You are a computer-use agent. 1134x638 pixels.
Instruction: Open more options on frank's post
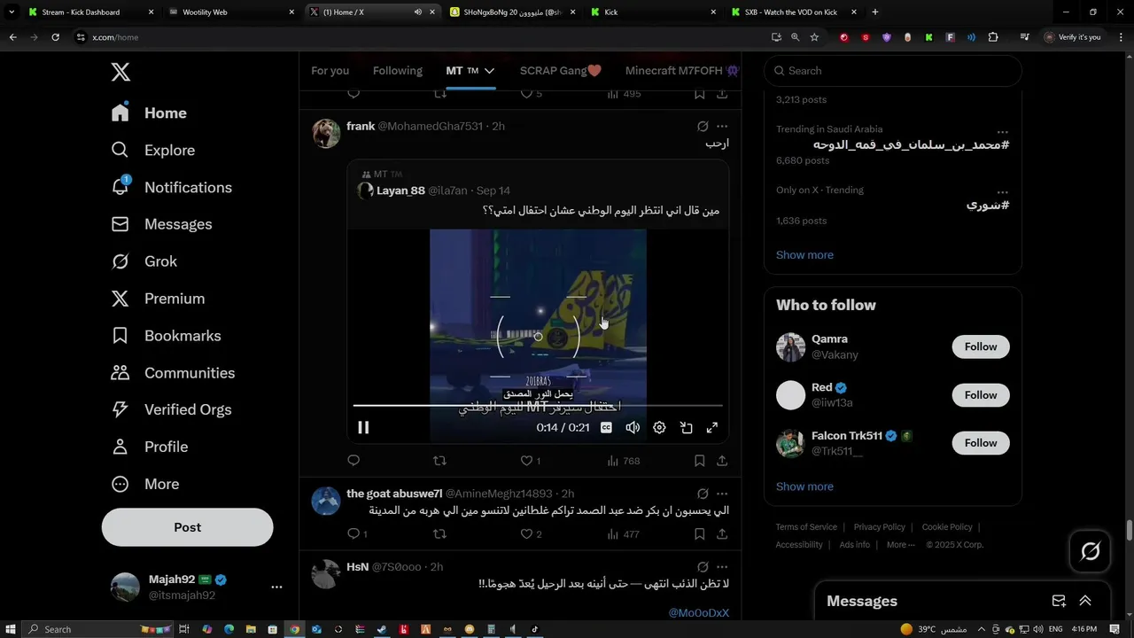[722, 126]
